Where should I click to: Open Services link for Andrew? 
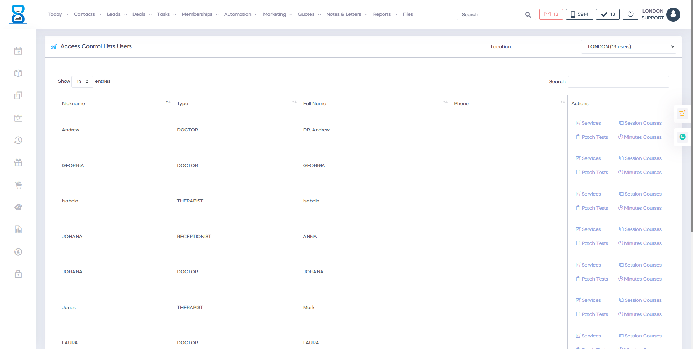[588, 123]
